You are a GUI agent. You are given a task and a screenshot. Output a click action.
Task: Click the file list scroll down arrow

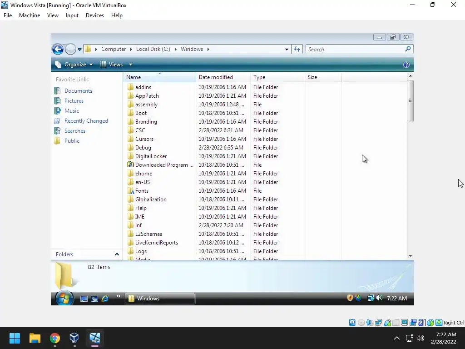coord(411,256)
